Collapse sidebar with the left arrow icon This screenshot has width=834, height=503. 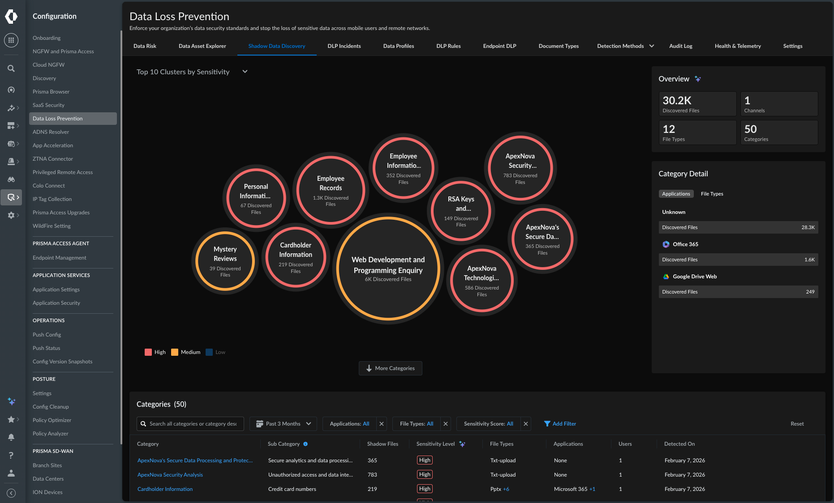(11, 493)
